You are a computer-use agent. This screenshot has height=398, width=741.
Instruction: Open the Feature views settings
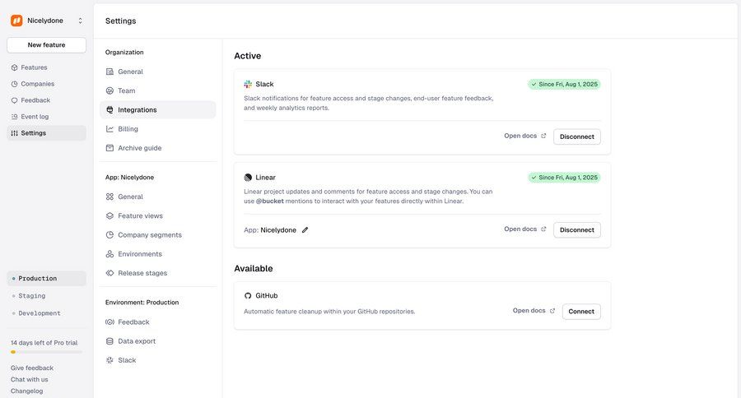coord(158,215)
